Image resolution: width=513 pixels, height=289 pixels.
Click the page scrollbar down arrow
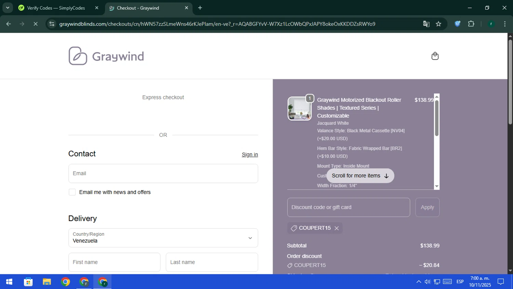coord(510,271)
